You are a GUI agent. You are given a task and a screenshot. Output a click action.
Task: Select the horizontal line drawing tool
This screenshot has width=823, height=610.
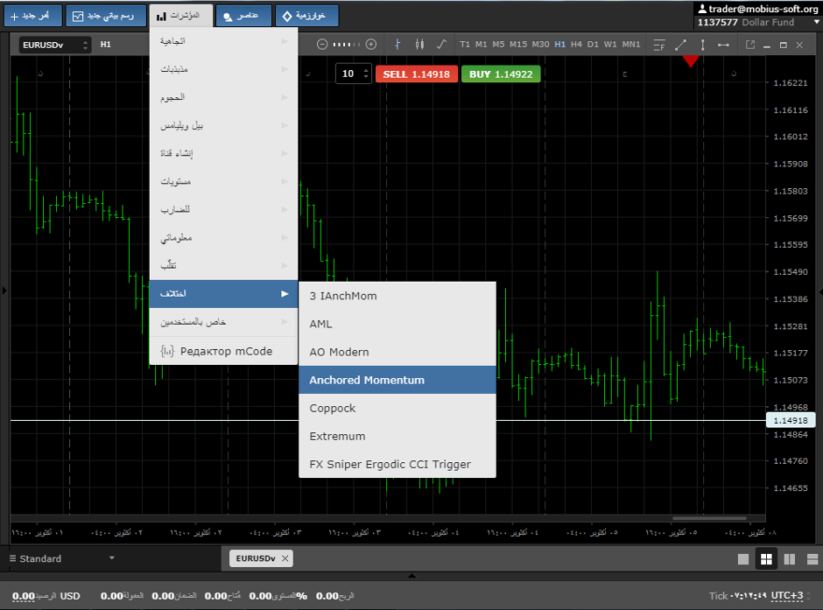[724, 46]
